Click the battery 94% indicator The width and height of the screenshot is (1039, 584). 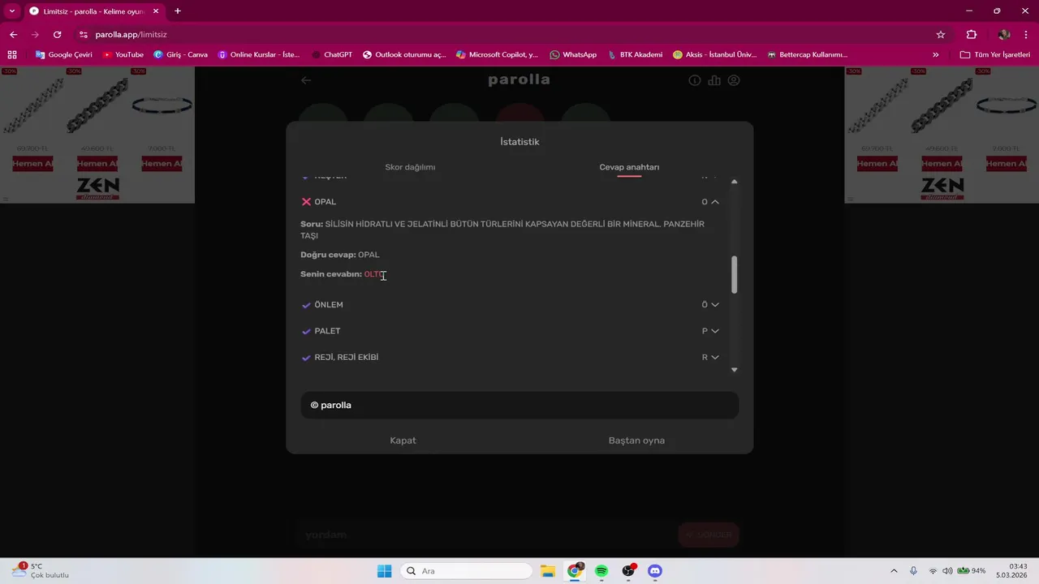972,571
